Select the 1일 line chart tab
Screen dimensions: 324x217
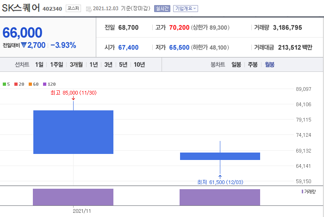(39, 64)
